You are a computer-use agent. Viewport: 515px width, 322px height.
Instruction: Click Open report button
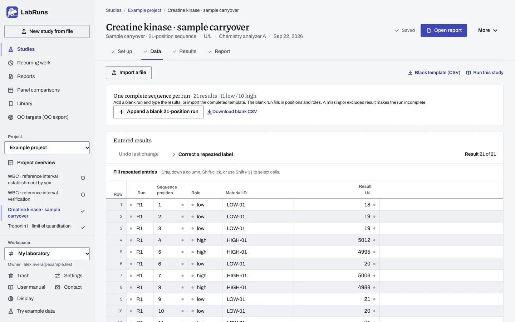444,30
